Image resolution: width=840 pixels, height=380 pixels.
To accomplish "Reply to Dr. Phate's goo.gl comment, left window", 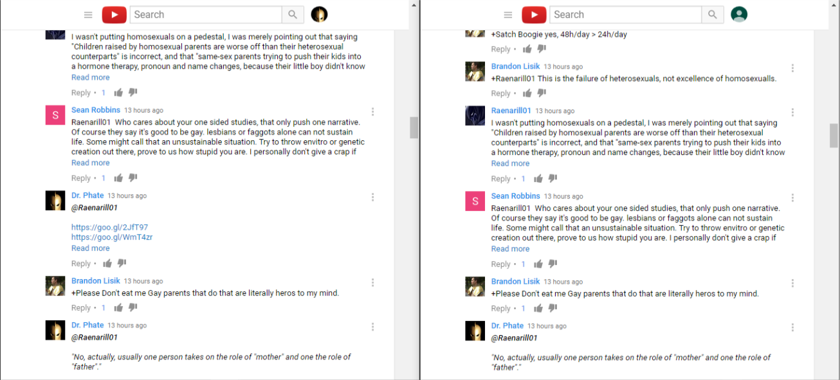I will tap(81, 264).
